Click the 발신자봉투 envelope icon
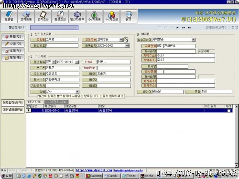Screen dimensions: 239x179 [x=77, y=16]
